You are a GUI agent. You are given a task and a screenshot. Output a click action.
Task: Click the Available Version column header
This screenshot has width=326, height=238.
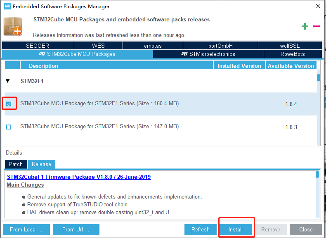point(291,65)
